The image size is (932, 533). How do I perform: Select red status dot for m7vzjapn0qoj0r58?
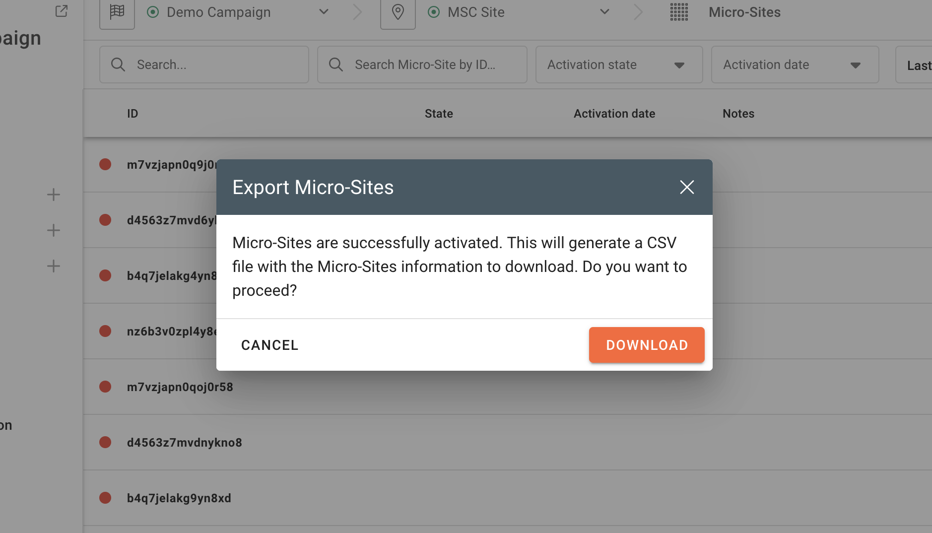pos(105,387)
